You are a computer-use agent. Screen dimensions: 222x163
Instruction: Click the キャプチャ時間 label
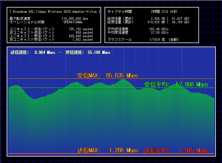(x=120, y=12)
